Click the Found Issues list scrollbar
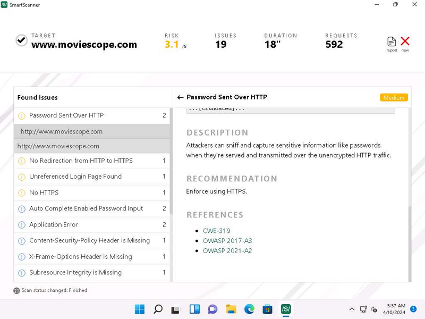Image resolution: width=425 pixels, height=319 pixels. click(x=171, y=162)
